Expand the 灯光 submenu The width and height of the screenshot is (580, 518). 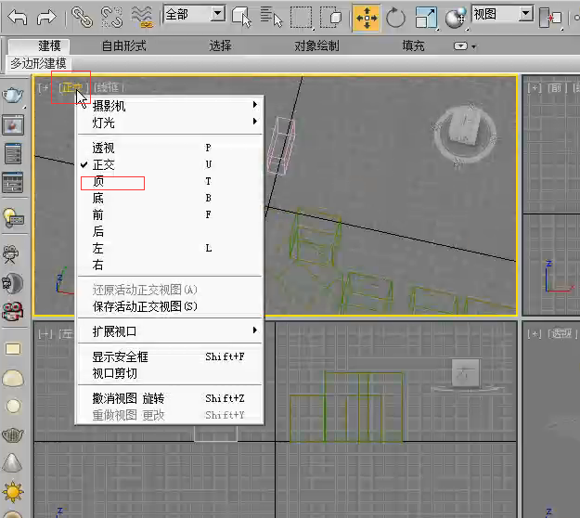[x=170, y=123]
